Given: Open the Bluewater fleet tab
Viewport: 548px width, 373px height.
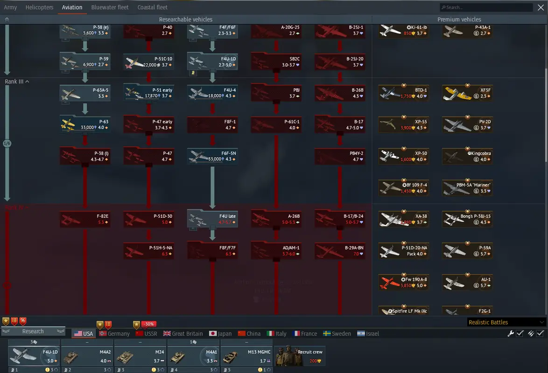Looking at the screenshot, I should tap(110, 7).
